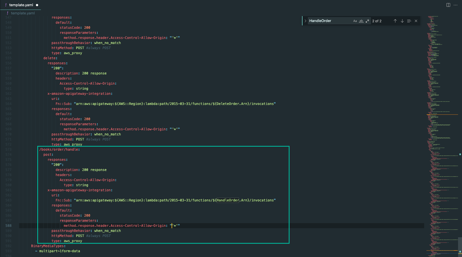Viewport: 462px width, 257px height.
Task: Open the More Actions ellipsis menu
Action: pyautogui.click(x=456, y=5)
